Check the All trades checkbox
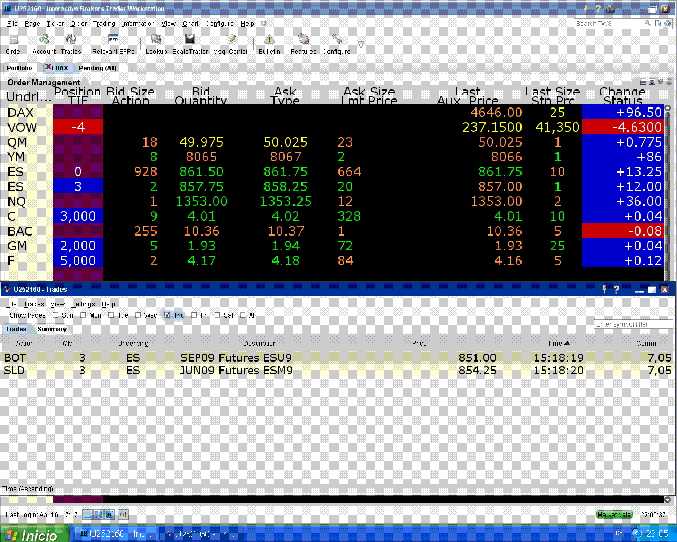Viewport: 677px width, 542px height. [243, 315]
